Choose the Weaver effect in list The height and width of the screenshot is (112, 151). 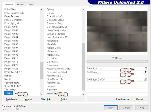(51, 93)
